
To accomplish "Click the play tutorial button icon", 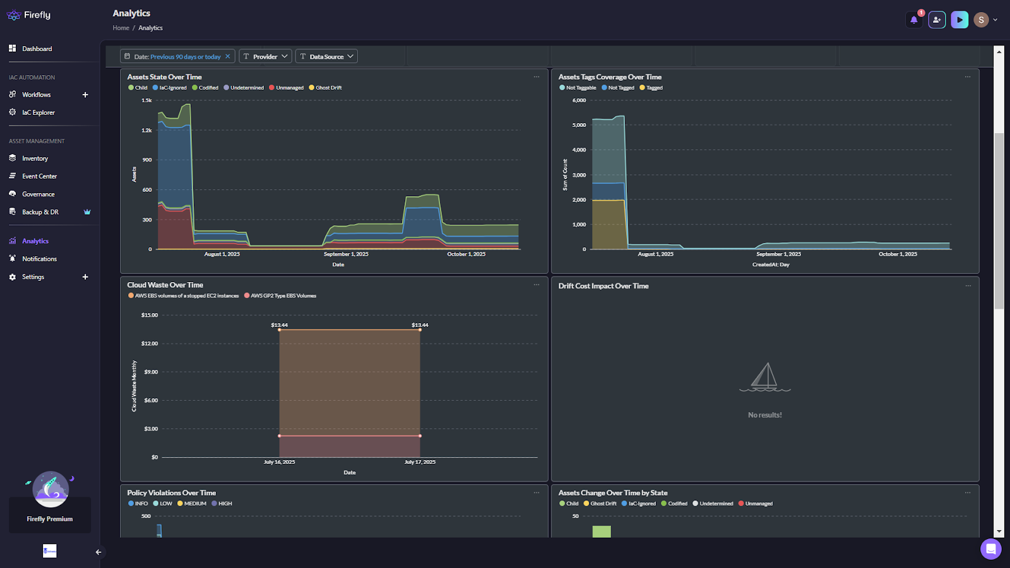I will [959, 20].
